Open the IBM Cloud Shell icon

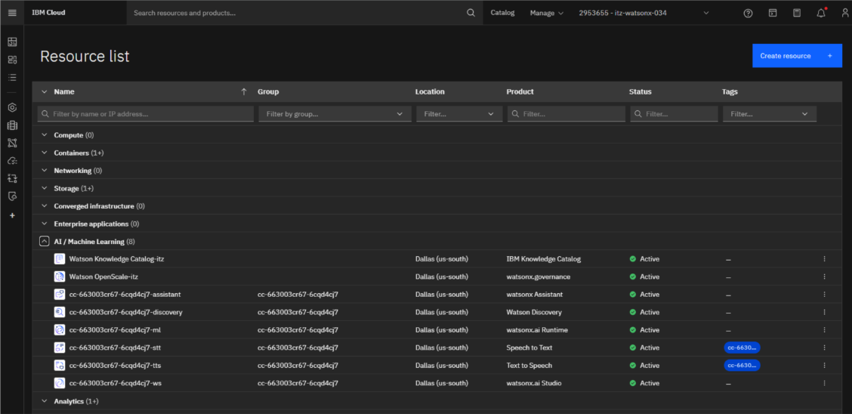tap(773, 13)
